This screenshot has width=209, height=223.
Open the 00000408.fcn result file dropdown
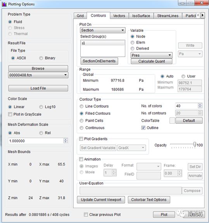point(38,75)
